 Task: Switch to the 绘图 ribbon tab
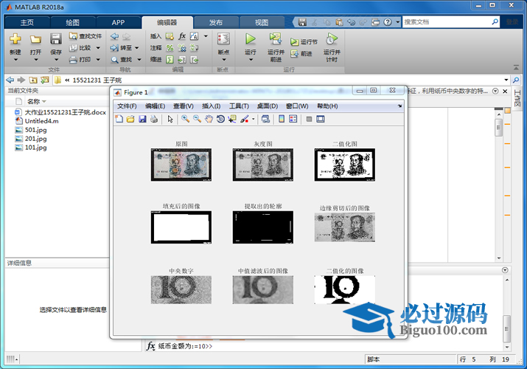(73, 22)
